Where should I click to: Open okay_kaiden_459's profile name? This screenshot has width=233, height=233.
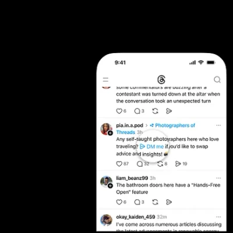(136, 217)
